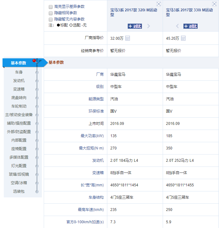Image resolution: width=219 pixels, height=228 pixels.
Task: Go to 多媒体配置 section
Action: pos(19,157)
